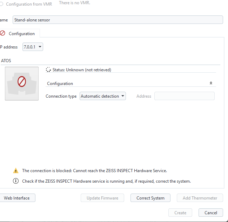Viewport: 228px width, 222px height.
Task: Select the Configuration from VMR radio button
Action: [x=1, y=4]
